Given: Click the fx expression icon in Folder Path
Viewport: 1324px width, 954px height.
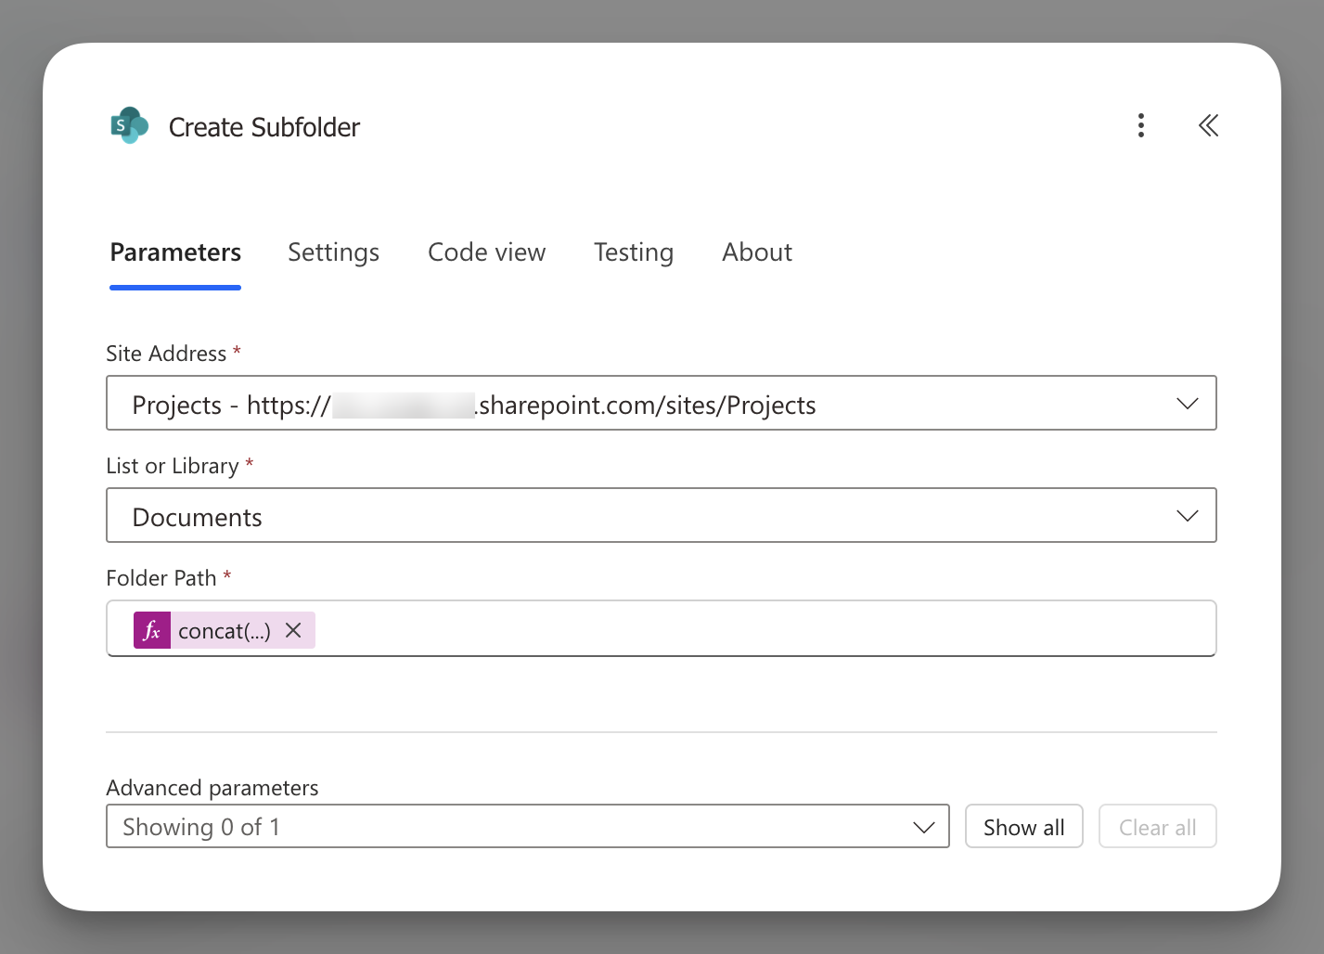Looking at the screenshot, I should click(x=152, y=631).
